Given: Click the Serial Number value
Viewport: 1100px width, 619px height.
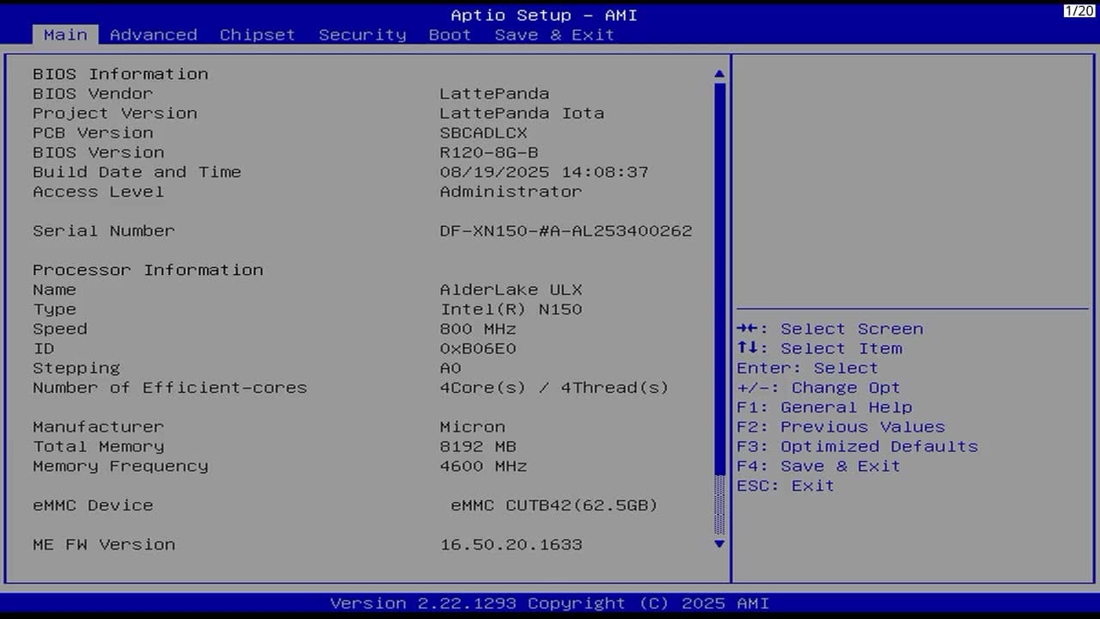Looking at the screenshot, I should click(x=565, y=230).
